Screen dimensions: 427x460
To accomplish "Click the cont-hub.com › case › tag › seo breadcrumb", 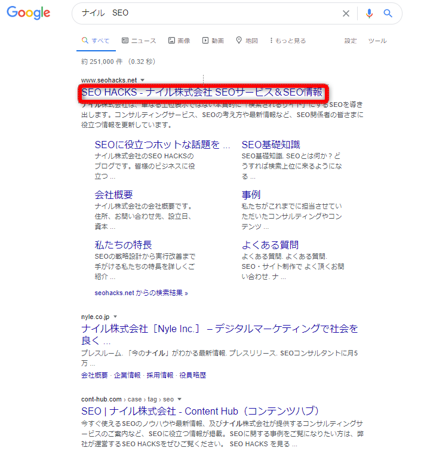I will pyautogui.click(x=127, y=399).
